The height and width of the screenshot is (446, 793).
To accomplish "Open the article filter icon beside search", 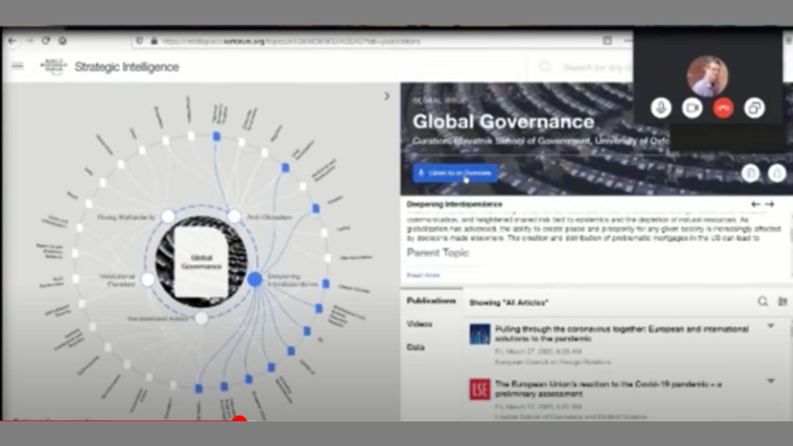I will click(782, 302).
